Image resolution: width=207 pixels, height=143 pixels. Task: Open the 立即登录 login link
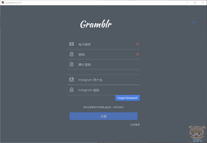(135, 125)
